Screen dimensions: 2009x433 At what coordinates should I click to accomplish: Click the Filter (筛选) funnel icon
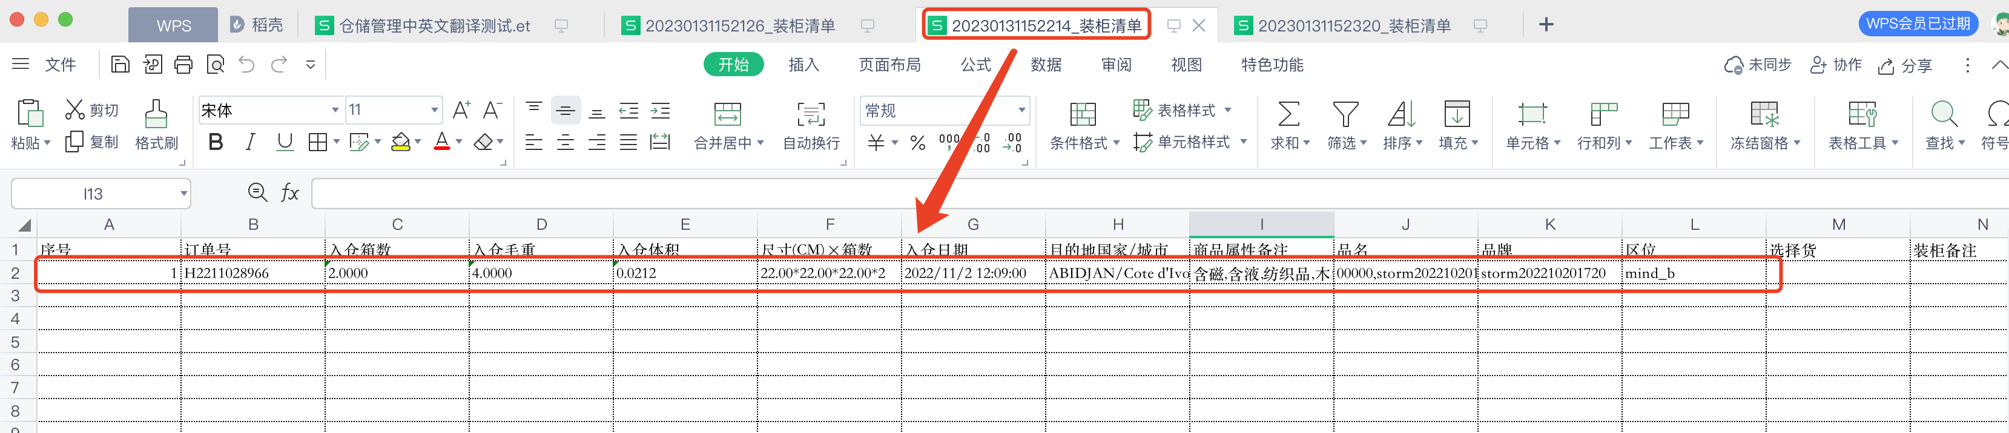tap(1345, 114)
